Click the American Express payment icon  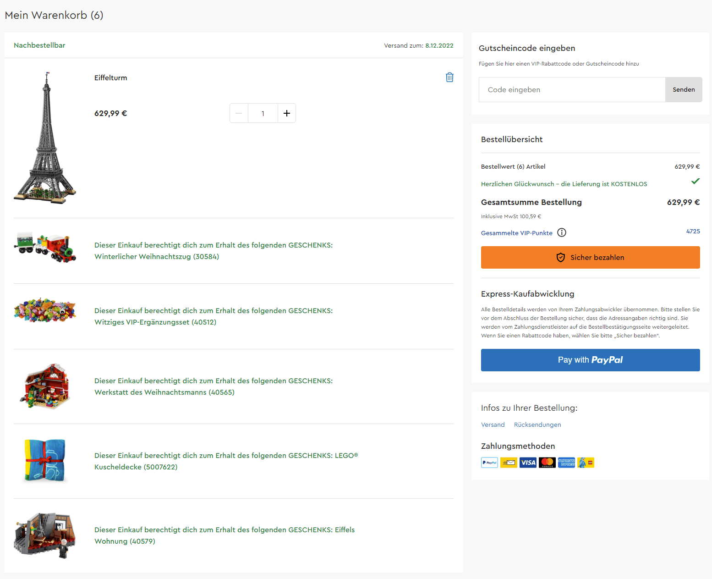[x=566, y=463]
